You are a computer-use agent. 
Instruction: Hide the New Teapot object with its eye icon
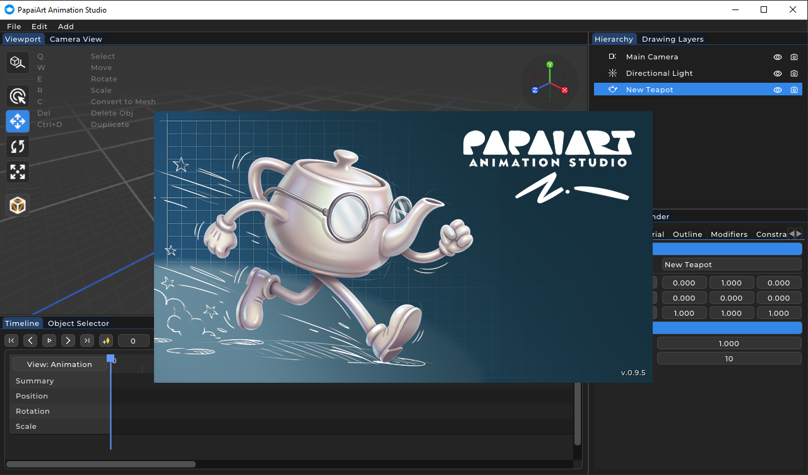coord(778,90)
